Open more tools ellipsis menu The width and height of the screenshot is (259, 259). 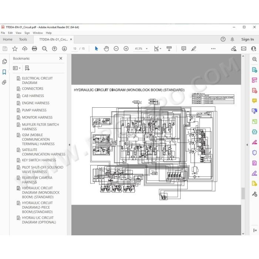[213, 48]
